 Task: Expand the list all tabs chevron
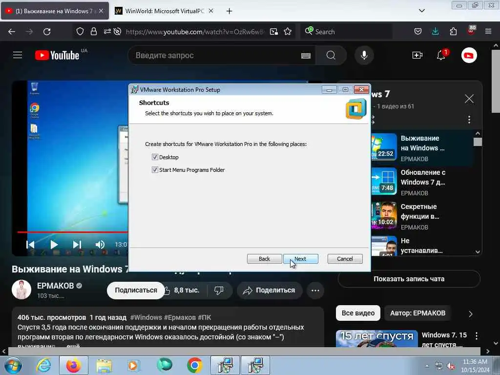421,11
